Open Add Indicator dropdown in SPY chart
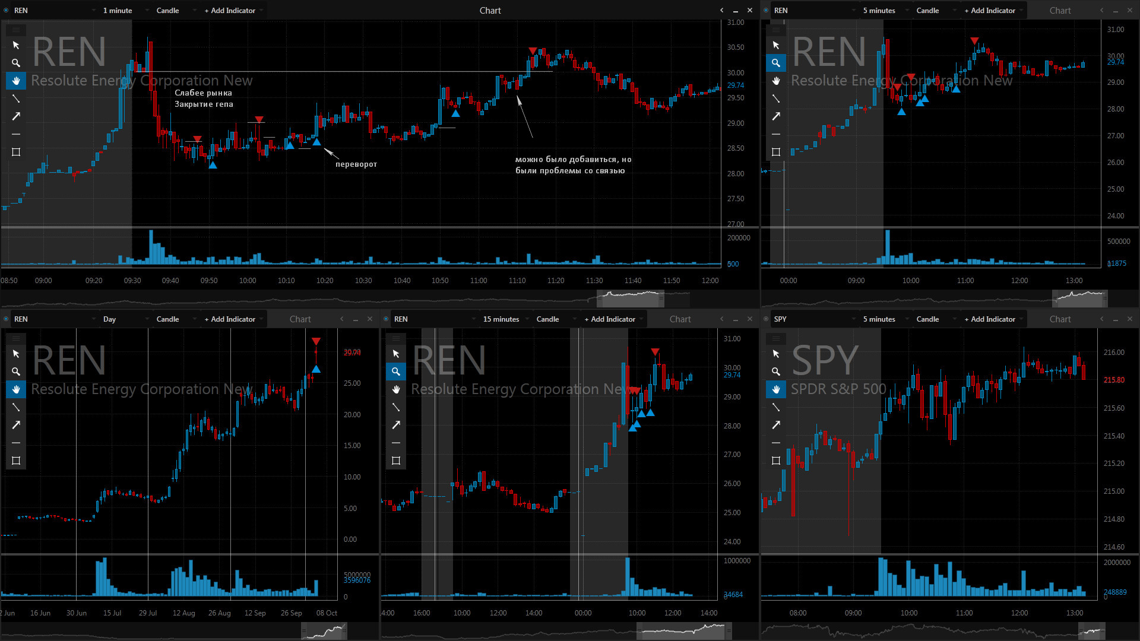 [x=993, y=319]
